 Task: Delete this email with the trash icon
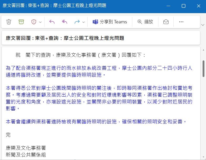[x=9, y=22]
